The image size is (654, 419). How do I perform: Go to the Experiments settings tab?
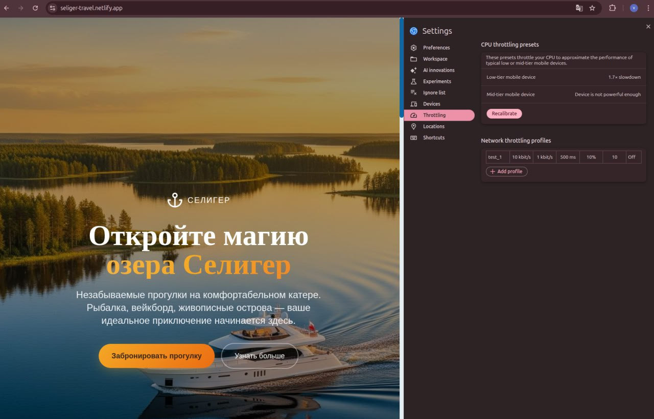[x=437, y=81]
